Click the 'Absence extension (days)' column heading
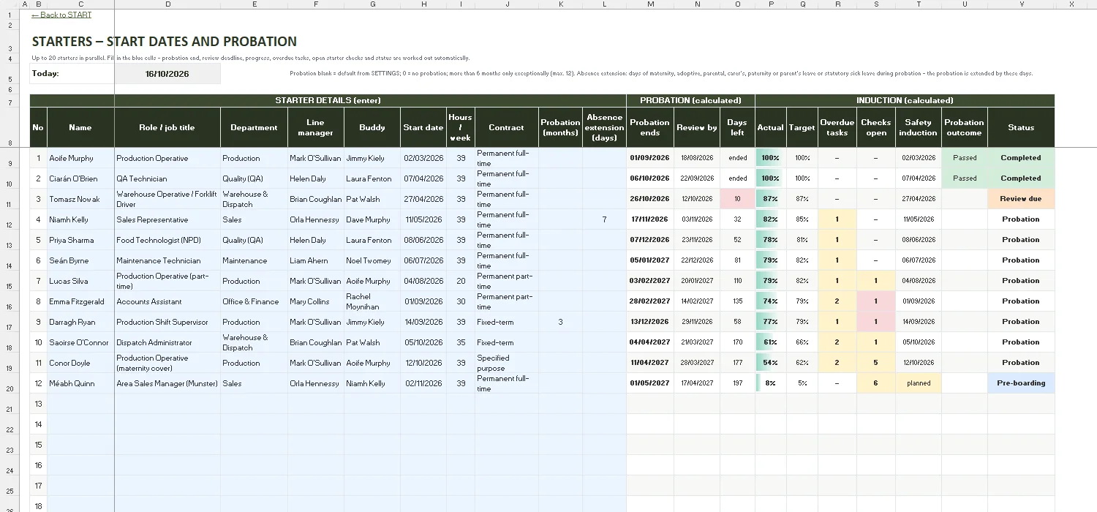The width and height of the screenshot is (1097, 512). click(x=604, y=127)
